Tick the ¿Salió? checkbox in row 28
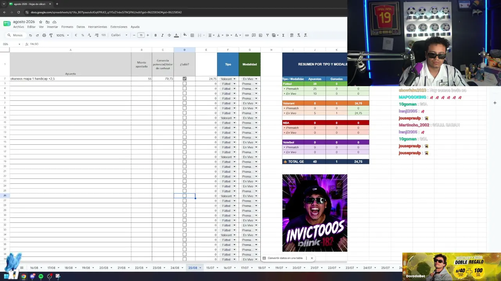 [x=184, y=206]
